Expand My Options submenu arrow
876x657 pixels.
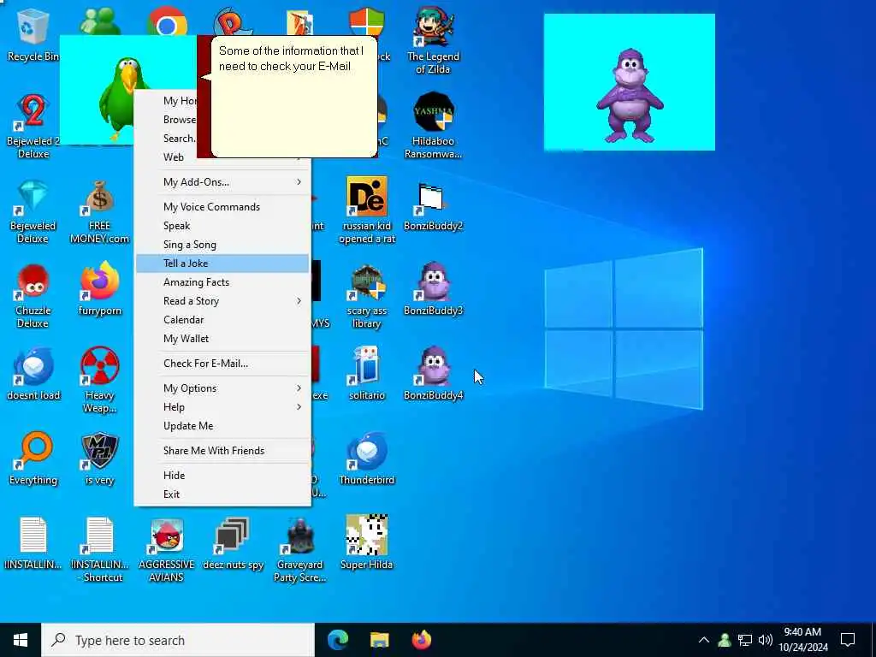pos(299,388)
